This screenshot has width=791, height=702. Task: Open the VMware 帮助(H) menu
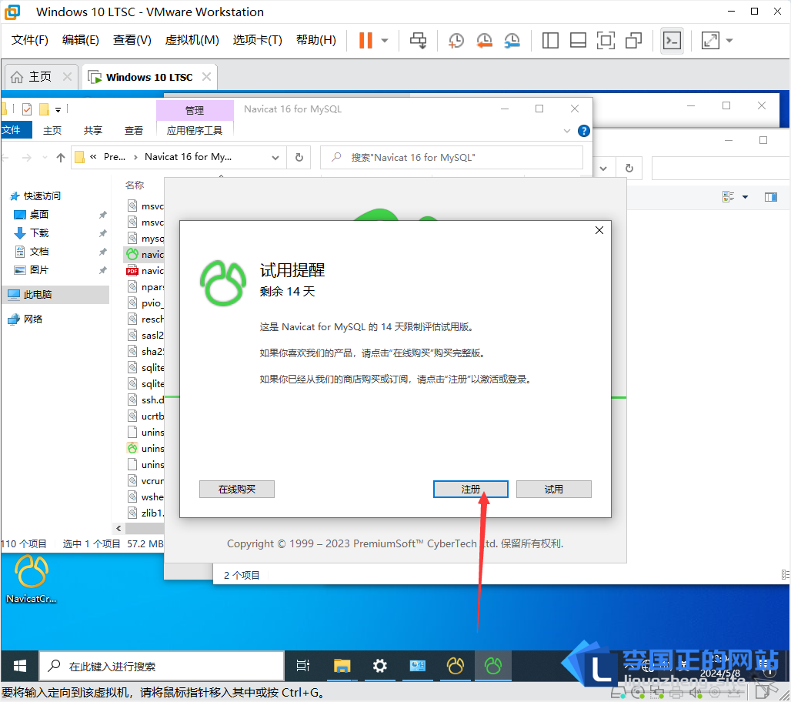[x=316, y=40]
